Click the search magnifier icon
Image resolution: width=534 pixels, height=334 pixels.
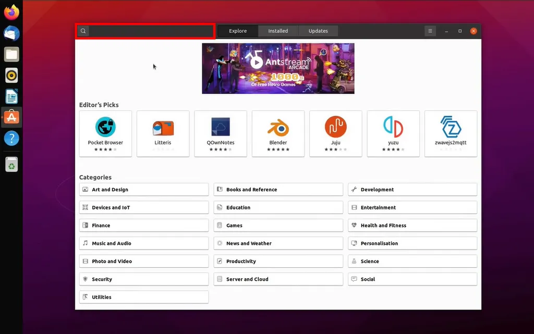(x=83, y=31)
